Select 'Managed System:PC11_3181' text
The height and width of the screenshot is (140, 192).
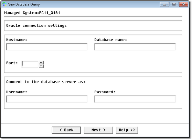pos(32,13)
